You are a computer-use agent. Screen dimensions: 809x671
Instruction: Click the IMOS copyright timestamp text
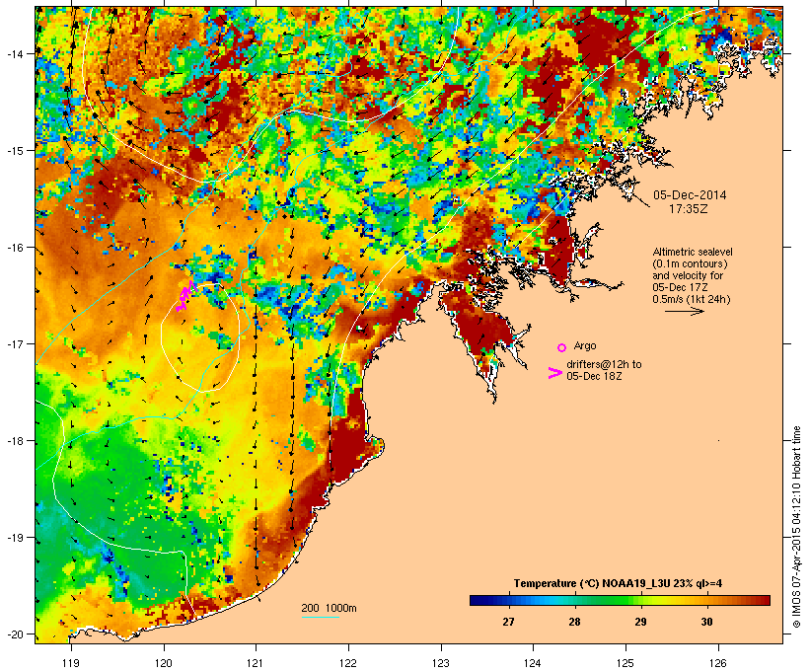coord(796,527)
